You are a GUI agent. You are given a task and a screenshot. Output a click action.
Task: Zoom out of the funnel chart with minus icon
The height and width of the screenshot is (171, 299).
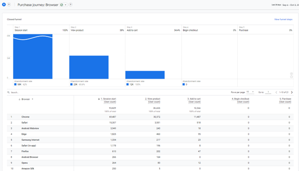click(291, 77)
